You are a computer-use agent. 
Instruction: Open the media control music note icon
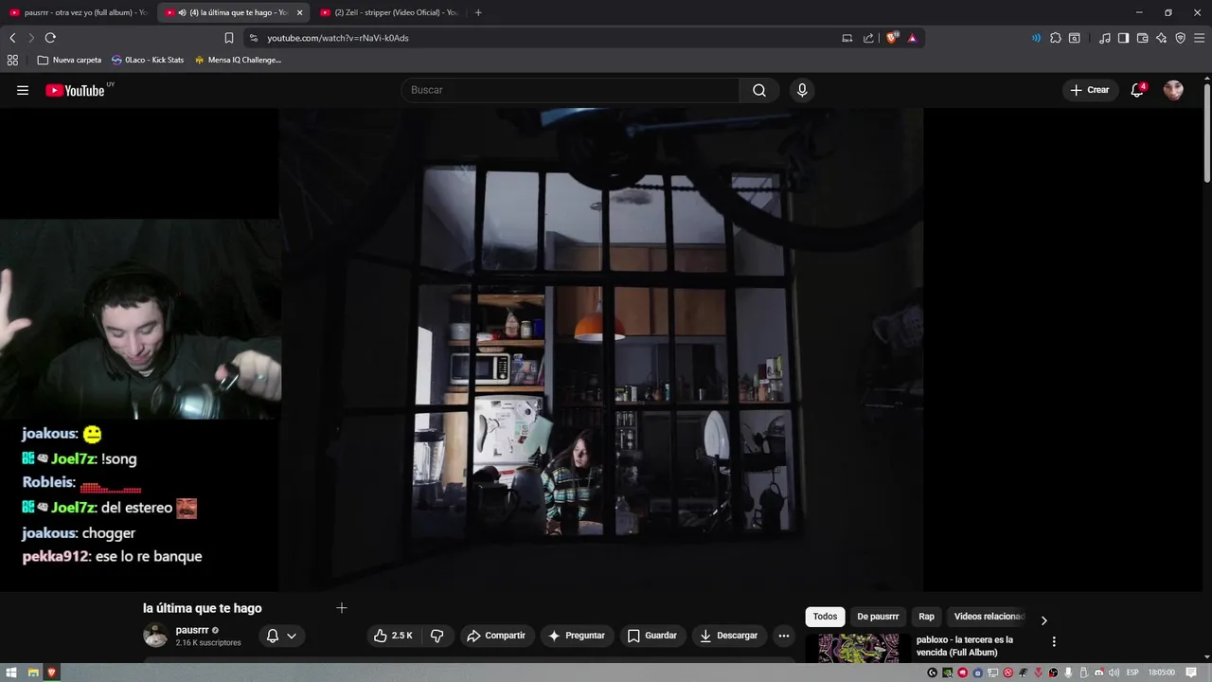pyautogui.click(x=1105, y=38)
